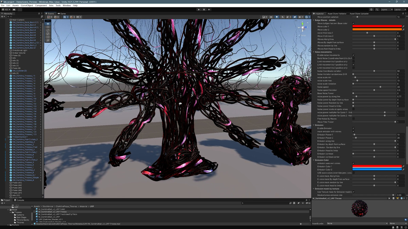Toggle 2D view mode in scene
Image resolution: width=408 pixels, height=229 pixels.
pos(271,17)
